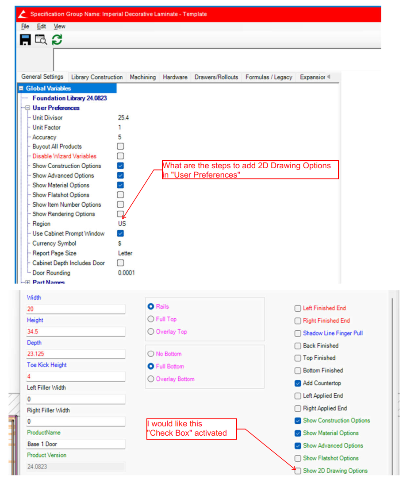
Task: Click the Toe Kick Height input field
Action: [x=76, y=376]
